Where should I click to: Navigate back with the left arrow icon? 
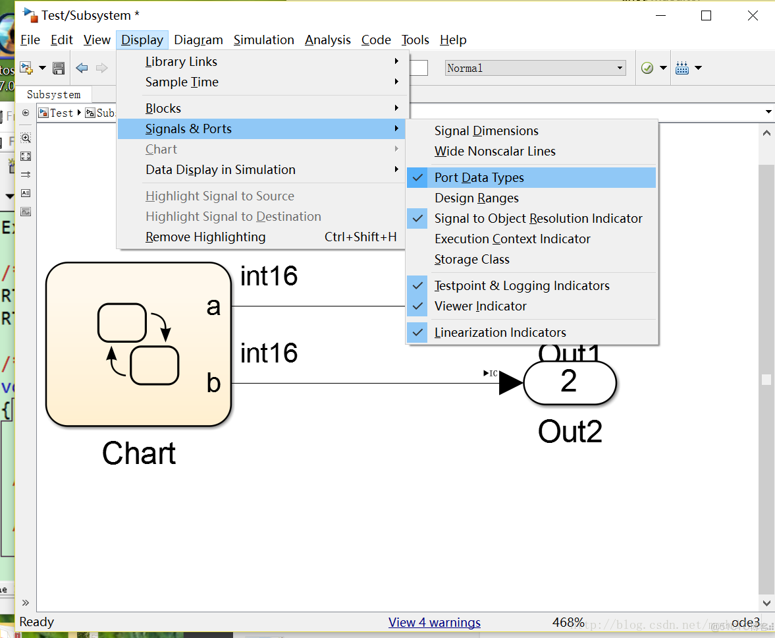pos(82,68)
